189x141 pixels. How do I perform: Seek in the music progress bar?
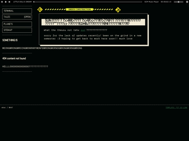88,2
